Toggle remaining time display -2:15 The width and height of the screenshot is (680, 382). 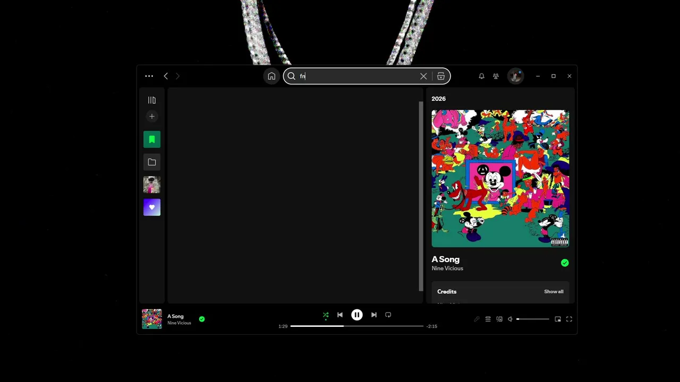(x=432, y=326)
